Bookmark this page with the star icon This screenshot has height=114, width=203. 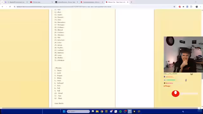174,7
